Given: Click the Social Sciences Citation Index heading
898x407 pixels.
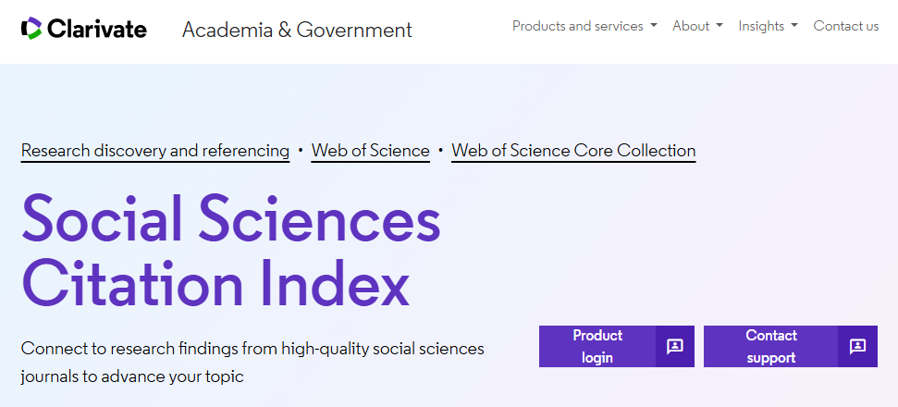Looking at the screenshot, I should (231, 252).
